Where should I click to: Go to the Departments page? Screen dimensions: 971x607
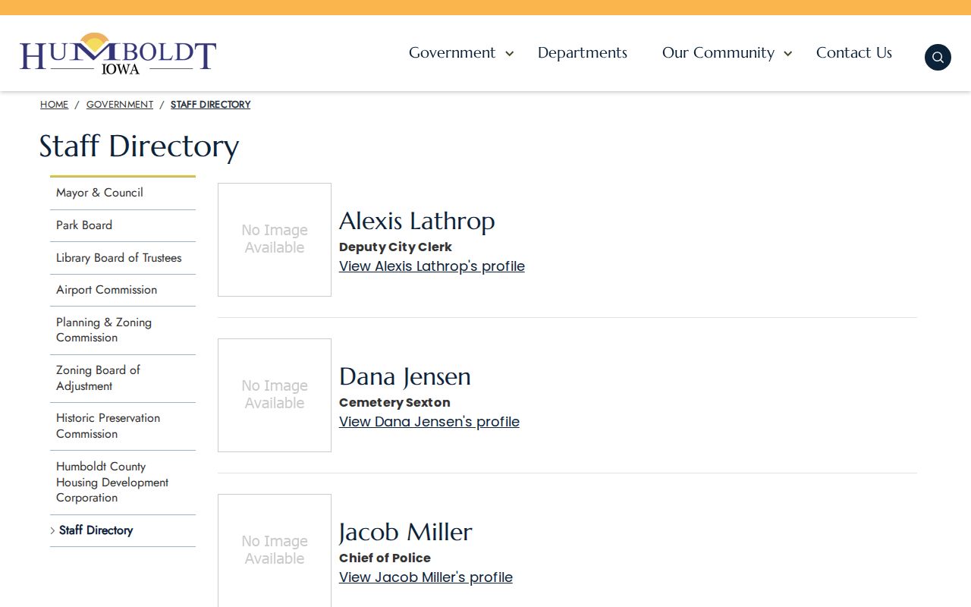click(x=583, y=52)
